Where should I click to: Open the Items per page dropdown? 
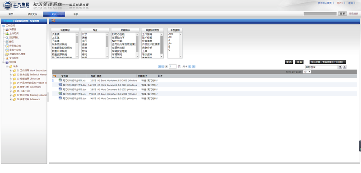coord(307,72)
